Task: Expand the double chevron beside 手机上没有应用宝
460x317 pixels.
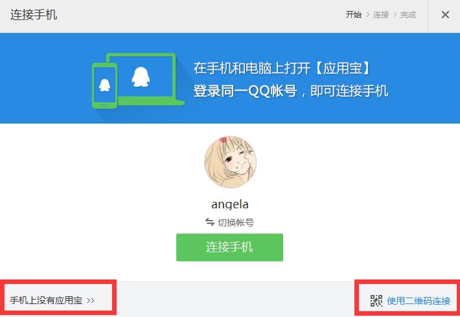Action: (91, 301)
